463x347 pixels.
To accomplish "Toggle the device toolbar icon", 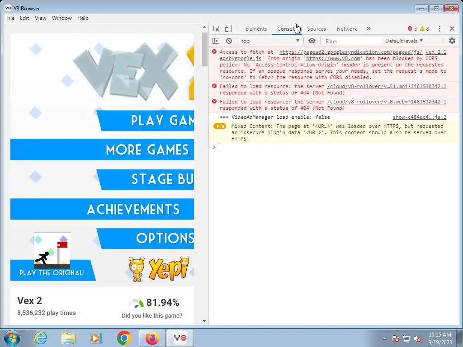I will tap(228, 28).
